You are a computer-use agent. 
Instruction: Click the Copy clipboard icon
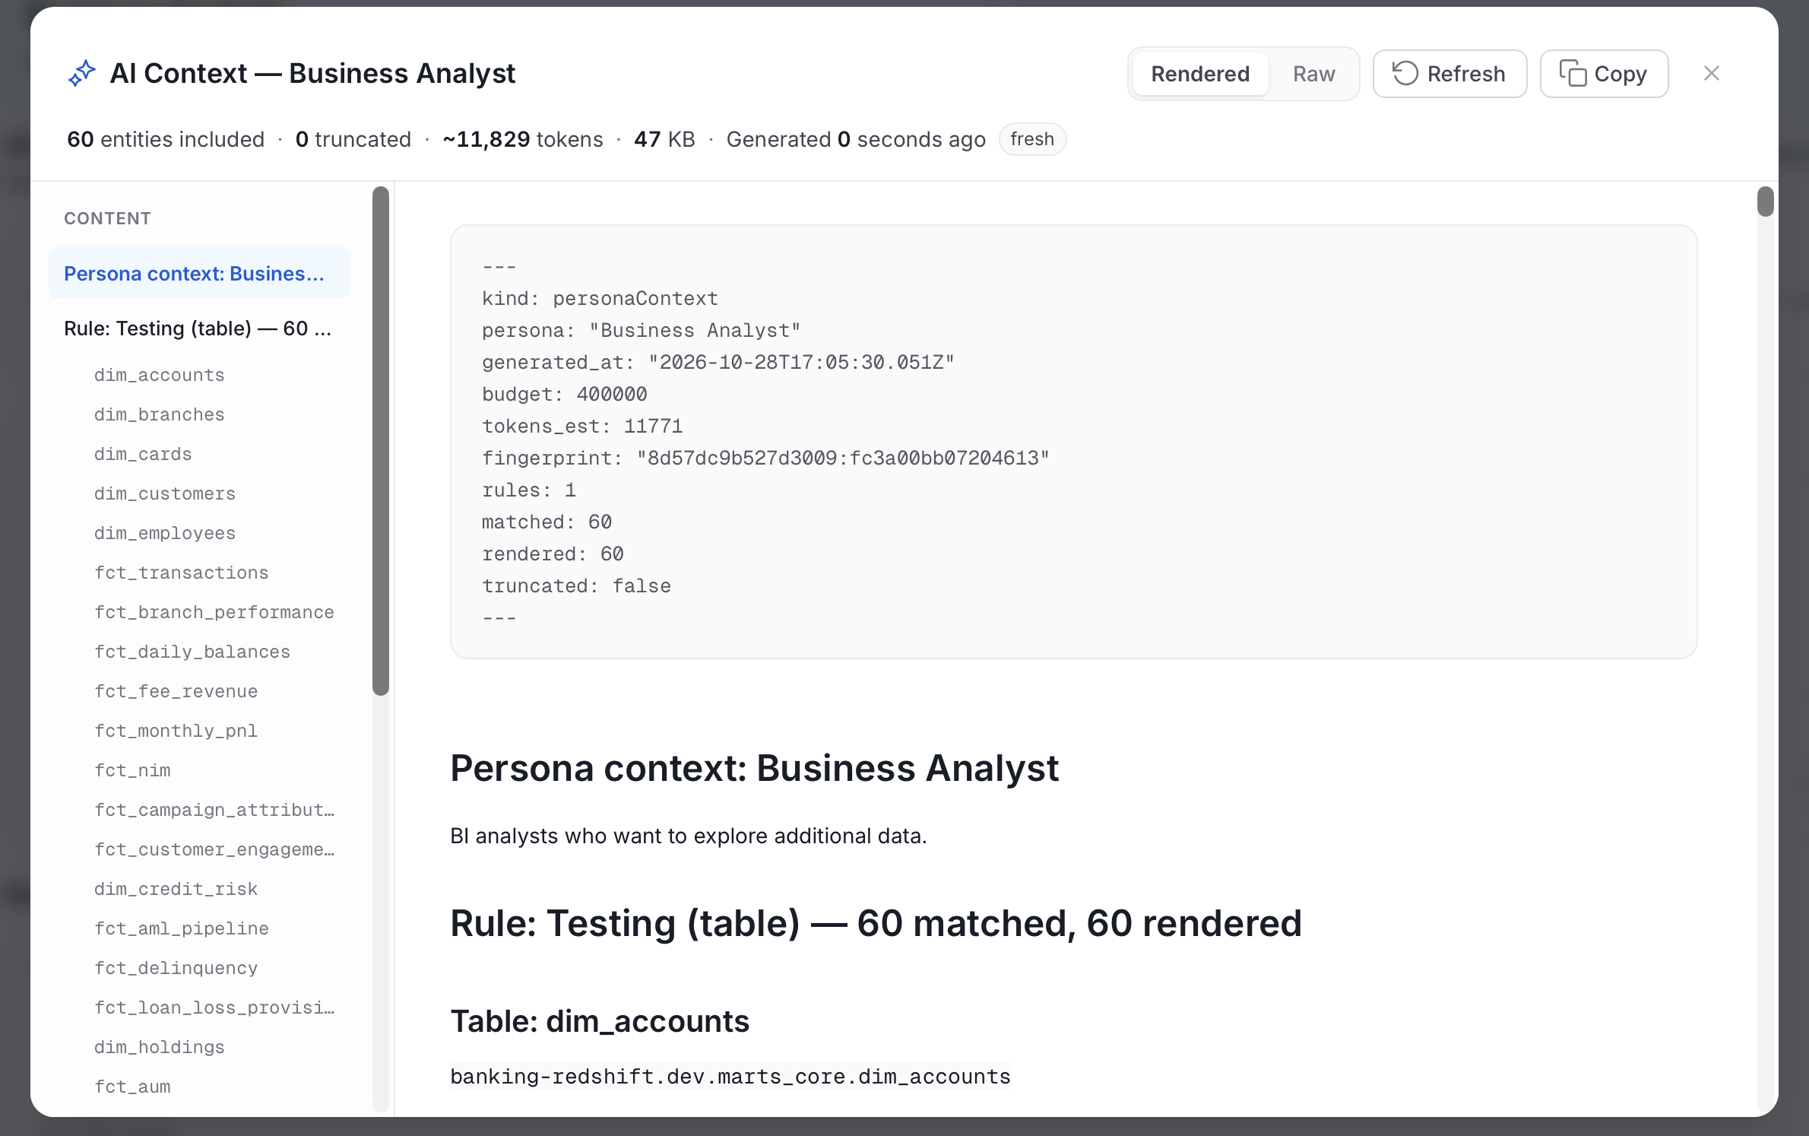click(1572, 74)
